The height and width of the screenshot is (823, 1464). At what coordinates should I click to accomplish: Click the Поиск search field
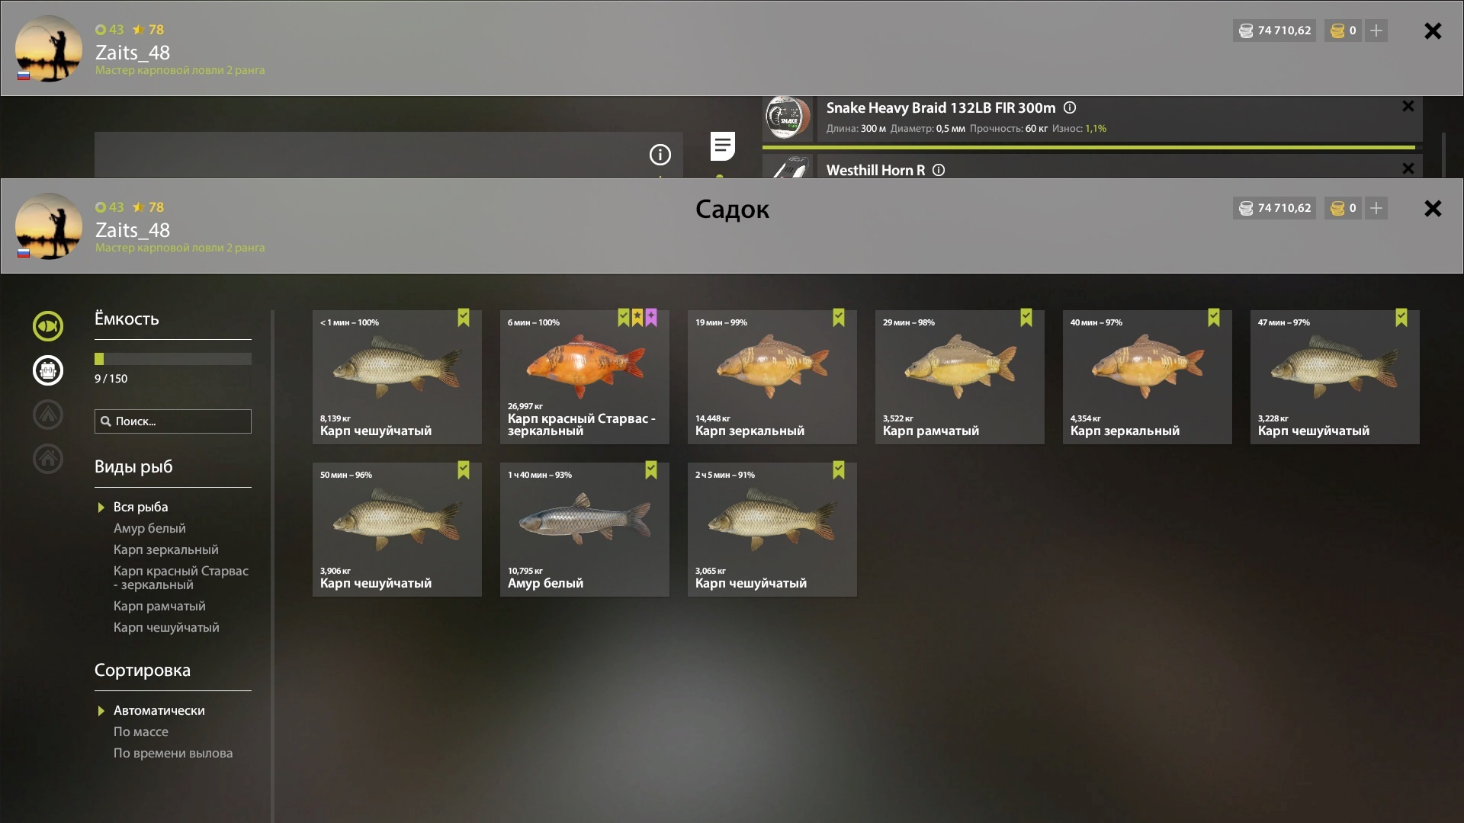[173, 421]
